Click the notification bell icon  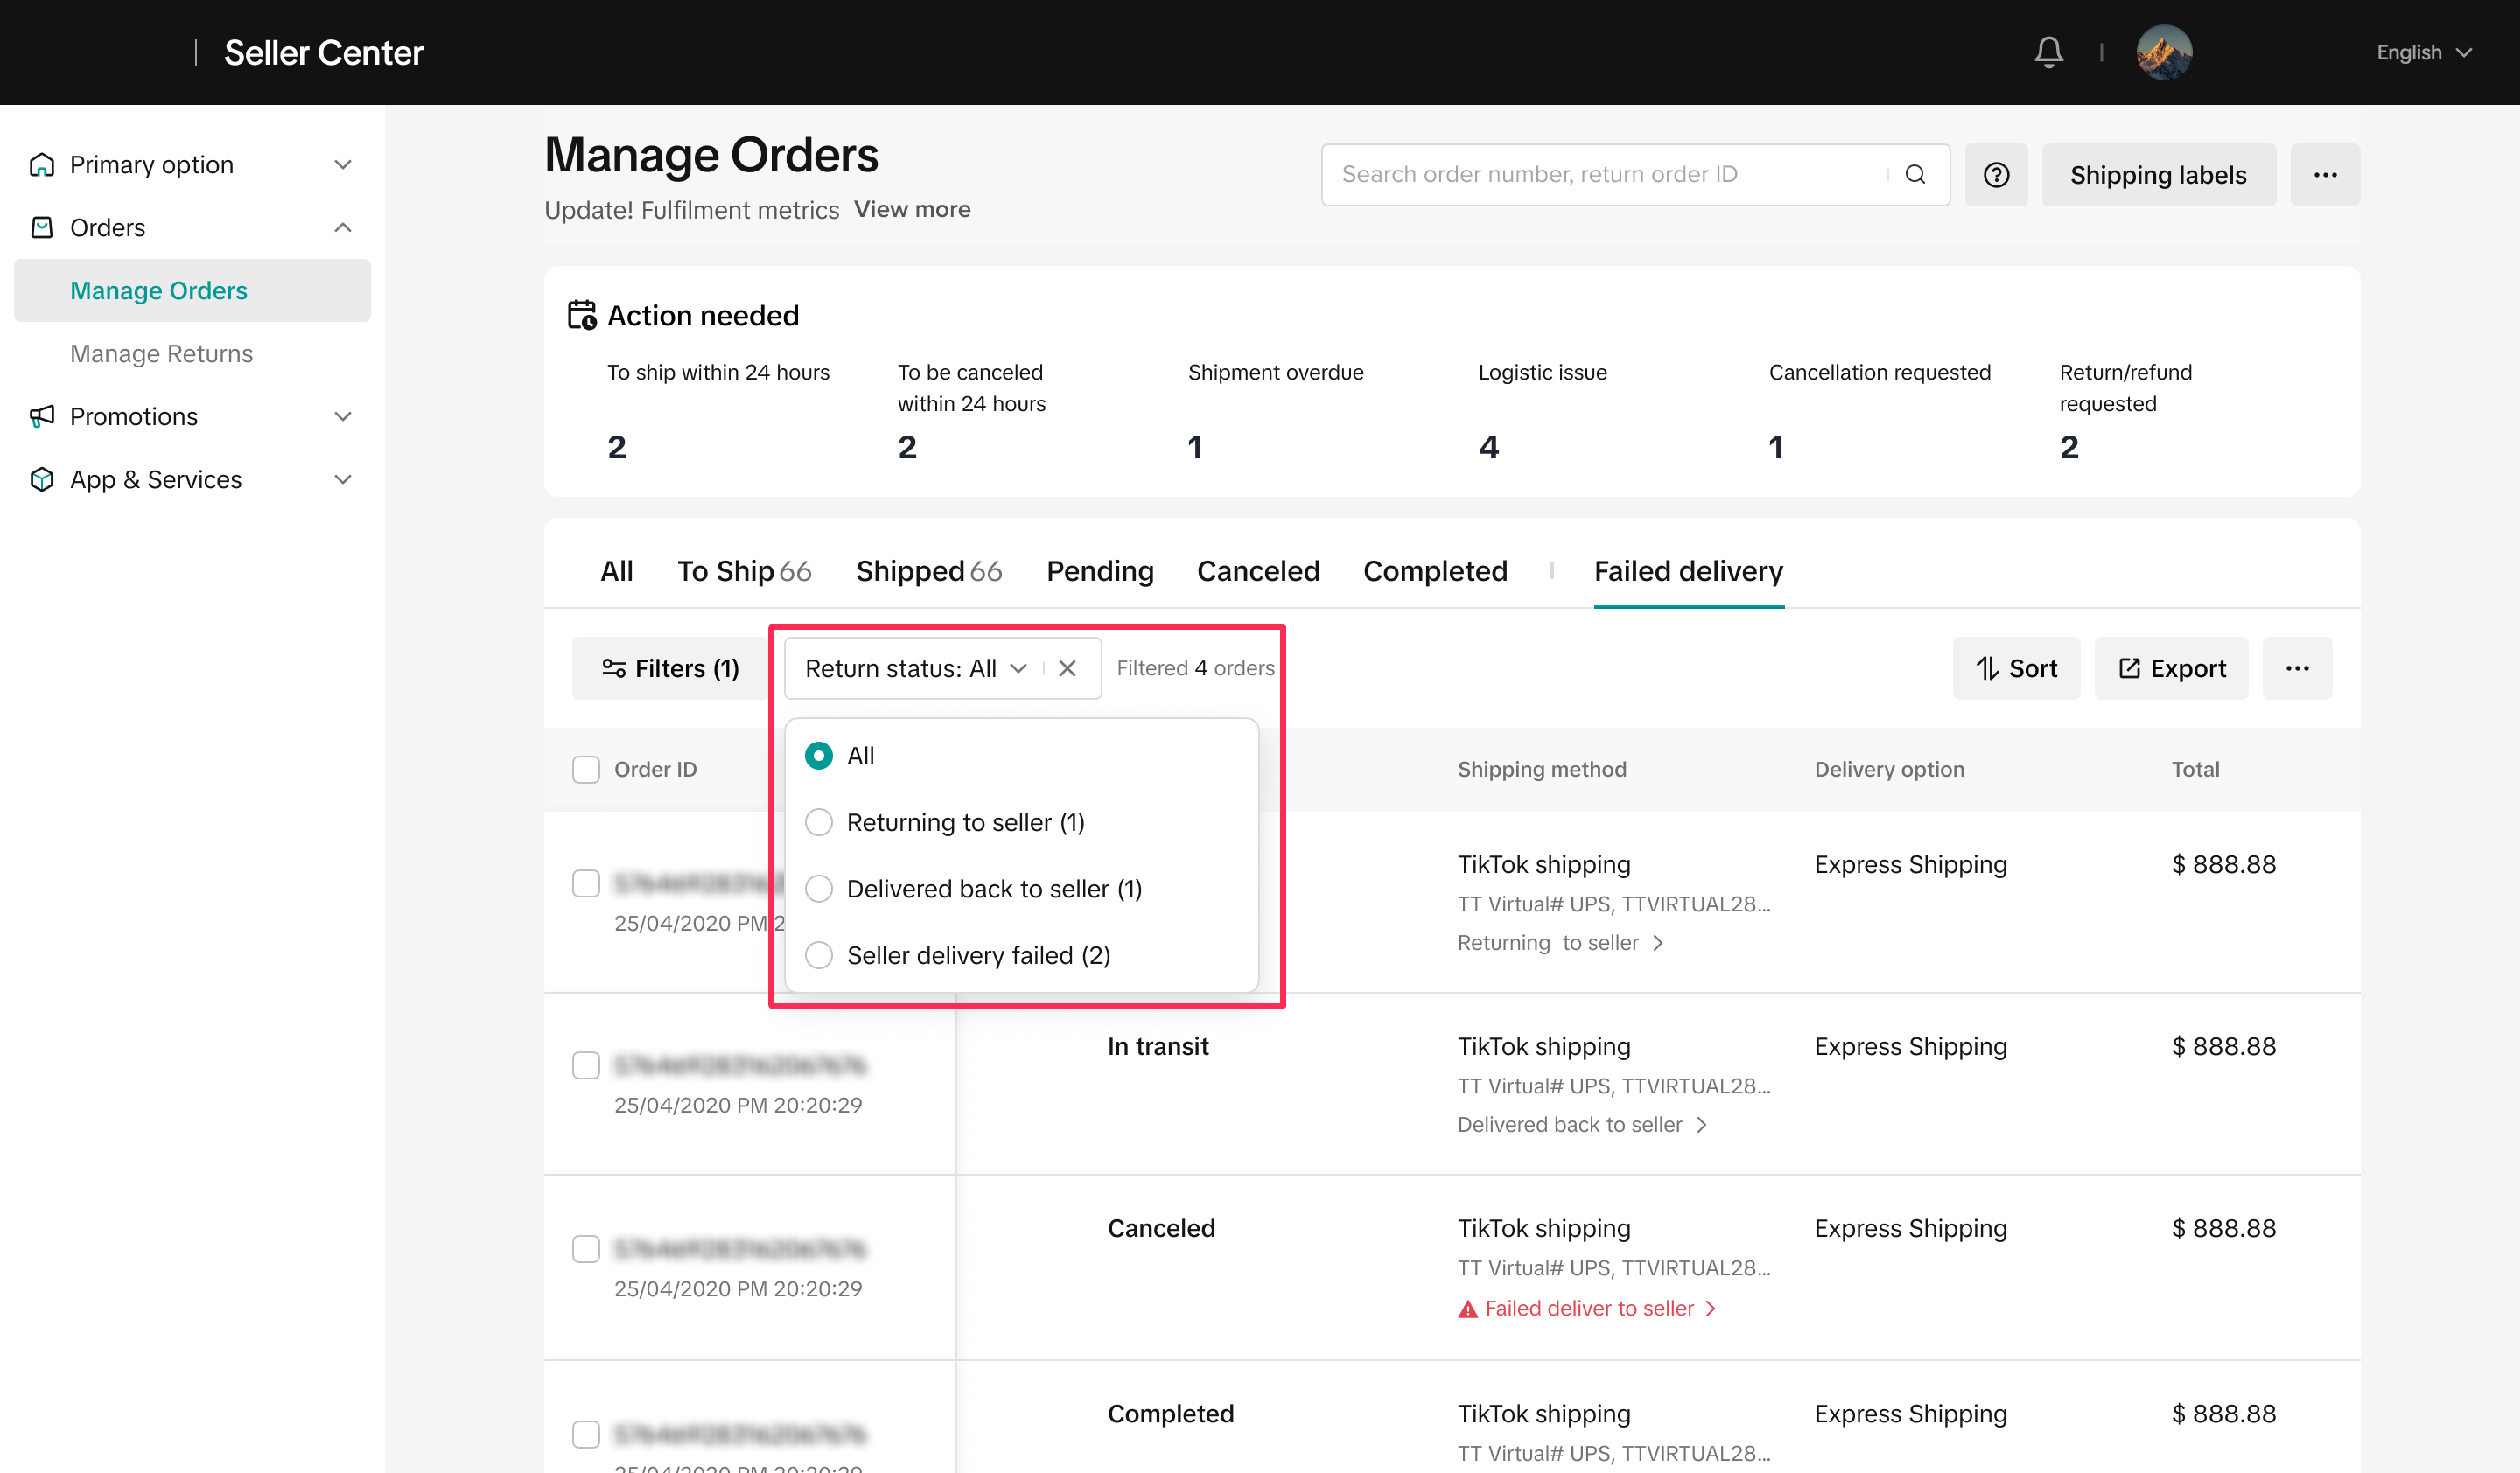pyautogui.click(x=2048, y=52)
